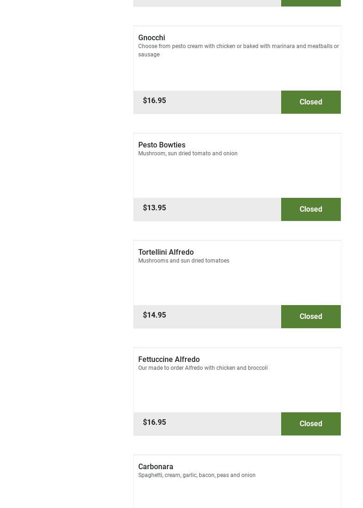
Task: Click the $16.95 price under Gnocchi
Action: click(154, 101)
